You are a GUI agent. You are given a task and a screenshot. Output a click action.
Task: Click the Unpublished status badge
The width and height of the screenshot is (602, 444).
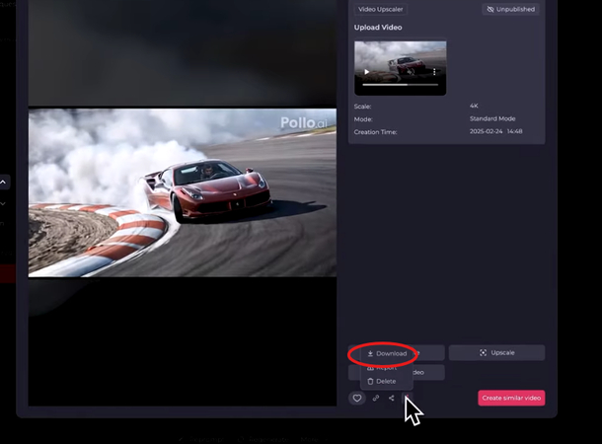tap(510, 9)
